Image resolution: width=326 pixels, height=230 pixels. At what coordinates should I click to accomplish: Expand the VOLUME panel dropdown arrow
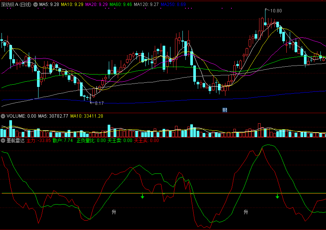pos(3,116)
